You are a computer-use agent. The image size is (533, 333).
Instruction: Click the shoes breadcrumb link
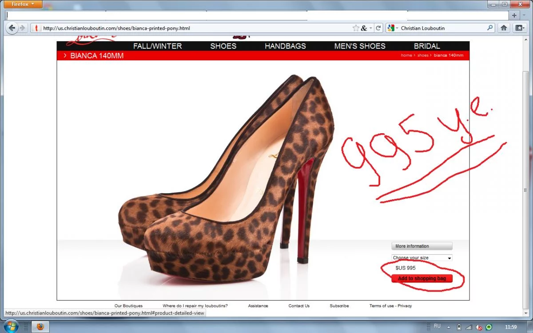(423, 55)
